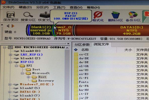Select the Boot folder directly under EFI
Image resolution: width=149 pixels, height=100 pixels.
[x=36, y=69]
